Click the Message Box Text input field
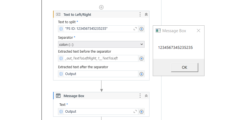The height and width of the screenshot is (120, 235). pos(98,112)
